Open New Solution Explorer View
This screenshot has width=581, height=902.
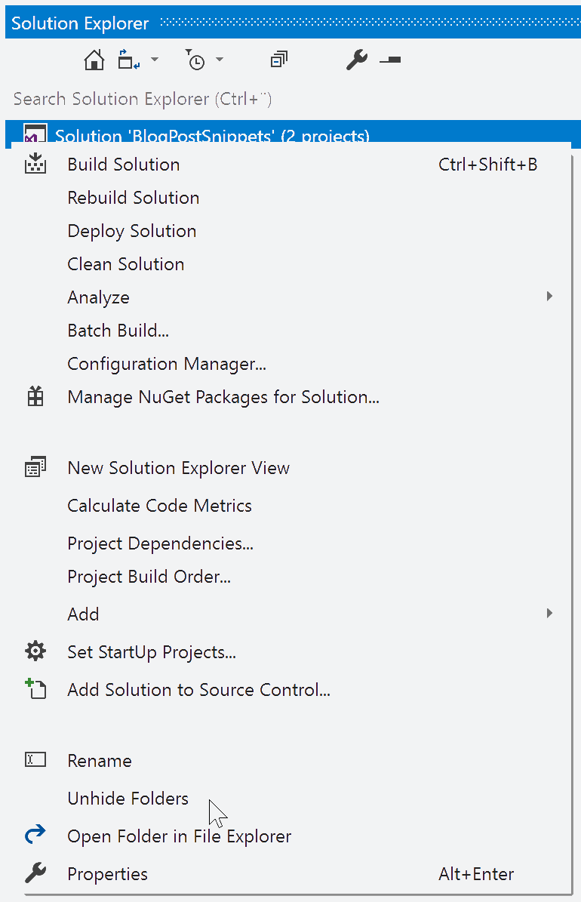pos(179,468)
